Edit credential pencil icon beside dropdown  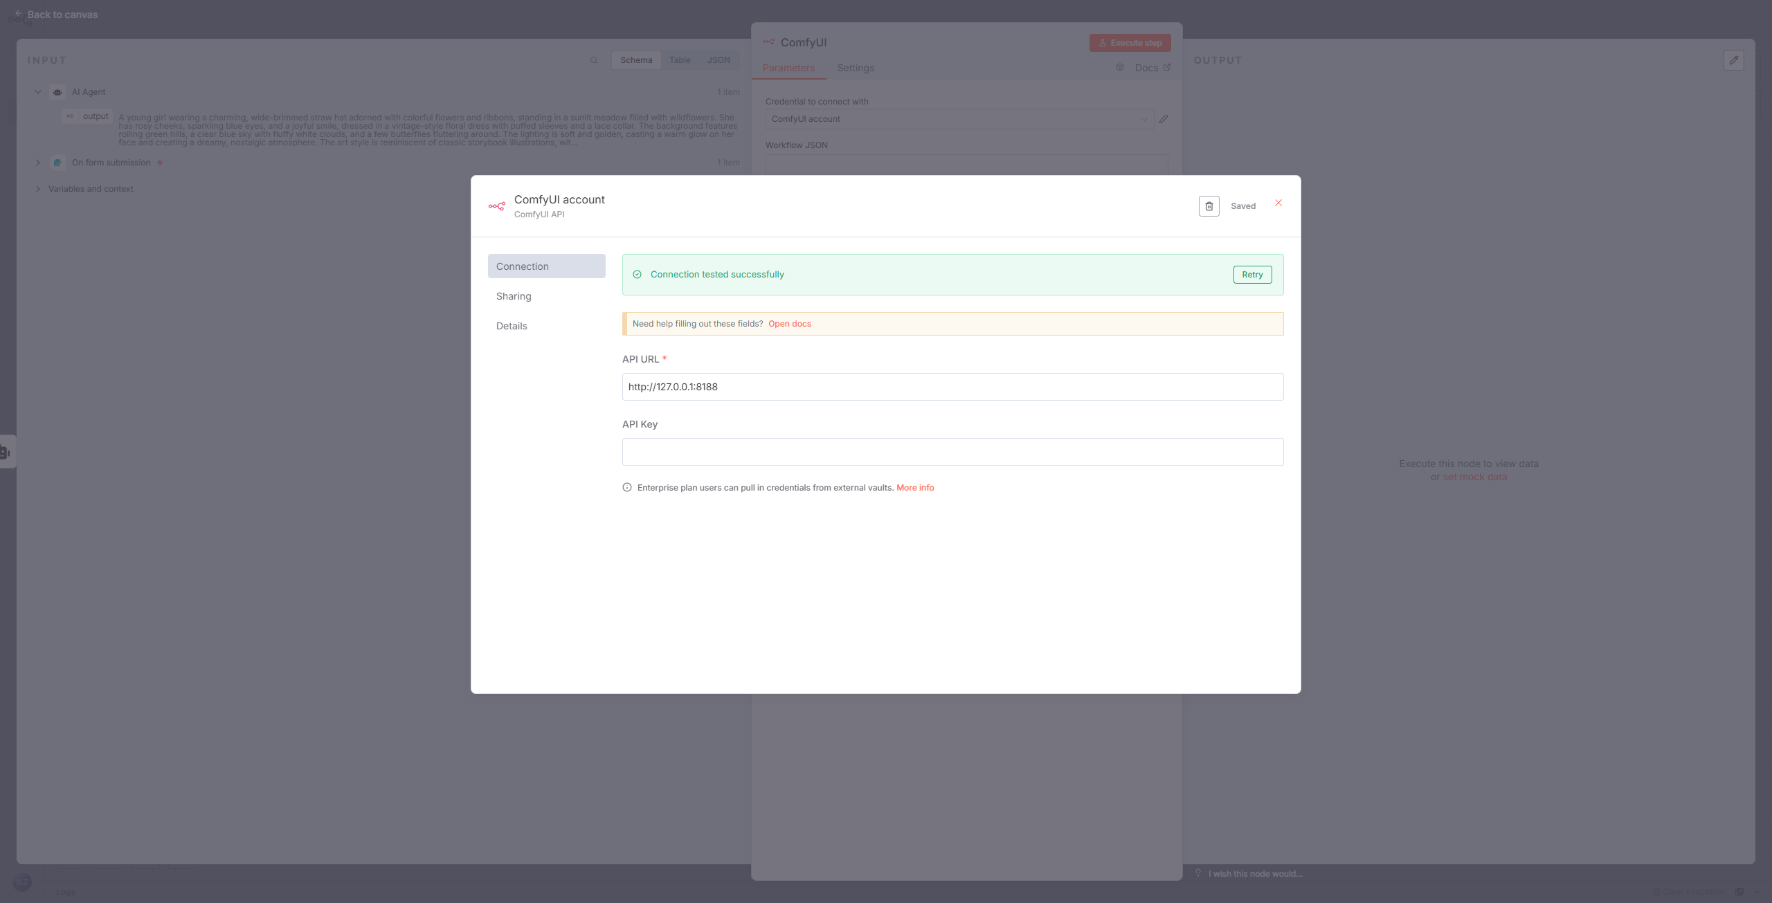pos(1164,119)
